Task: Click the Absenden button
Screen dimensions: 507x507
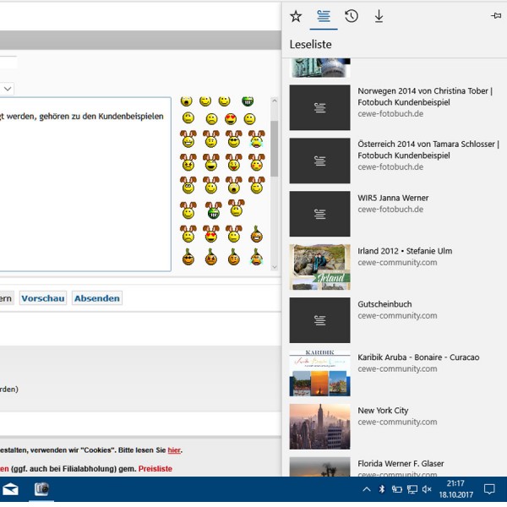Action: click(97, 298)
